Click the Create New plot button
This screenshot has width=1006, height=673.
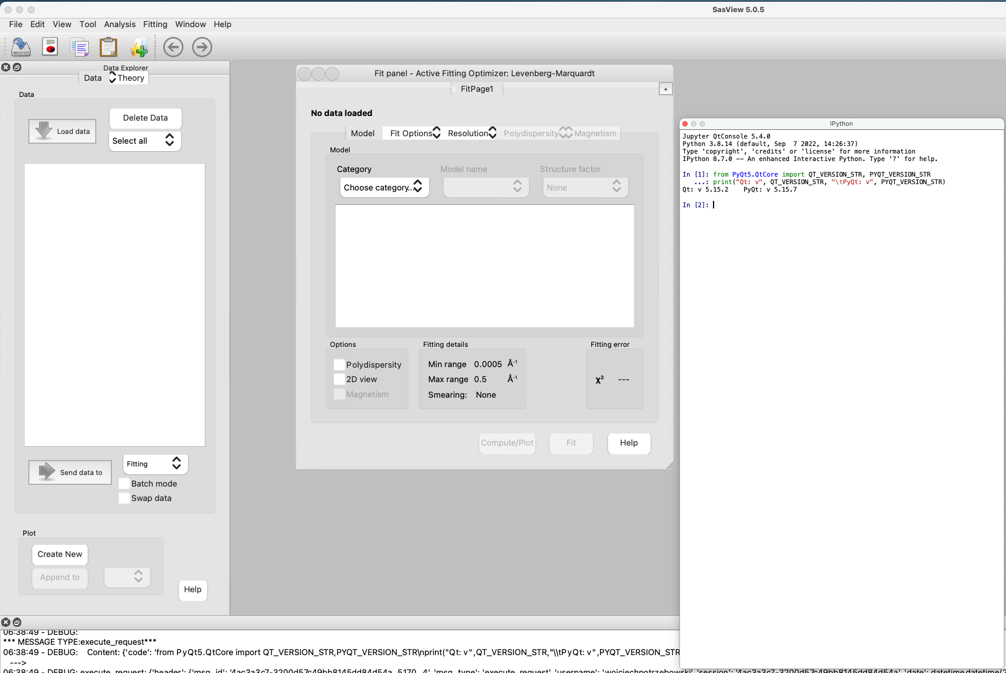(59, 554)
